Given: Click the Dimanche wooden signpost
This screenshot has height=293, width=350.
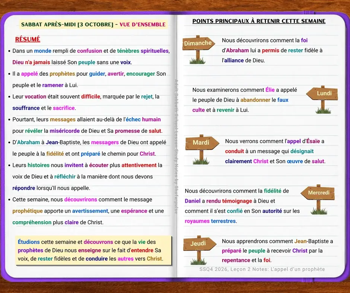Looking at the screenshot, I should (x=198, y=49).
